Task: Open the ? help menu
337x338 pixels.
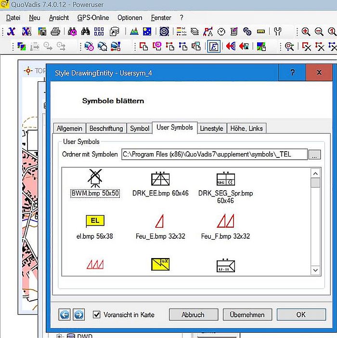Action: pyautogui.click(x=181, y=17)
